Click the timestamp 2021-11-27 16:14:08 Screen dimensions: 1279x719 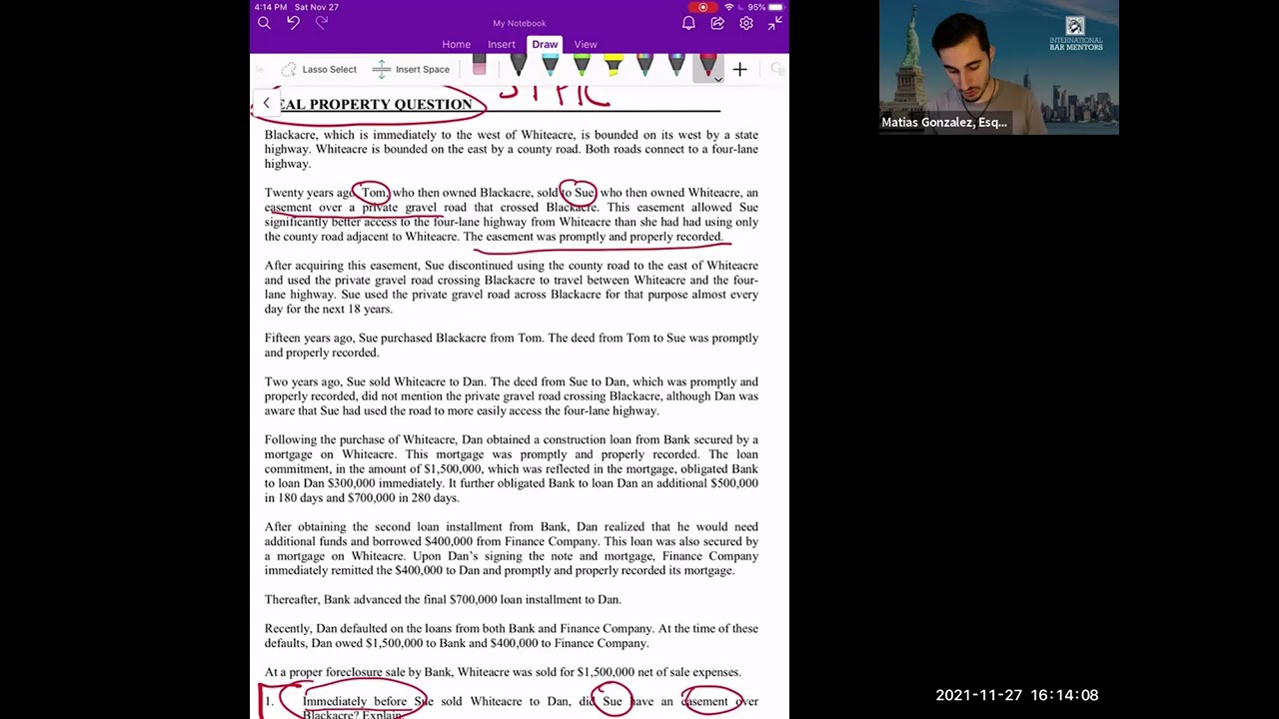[1016, 695]
